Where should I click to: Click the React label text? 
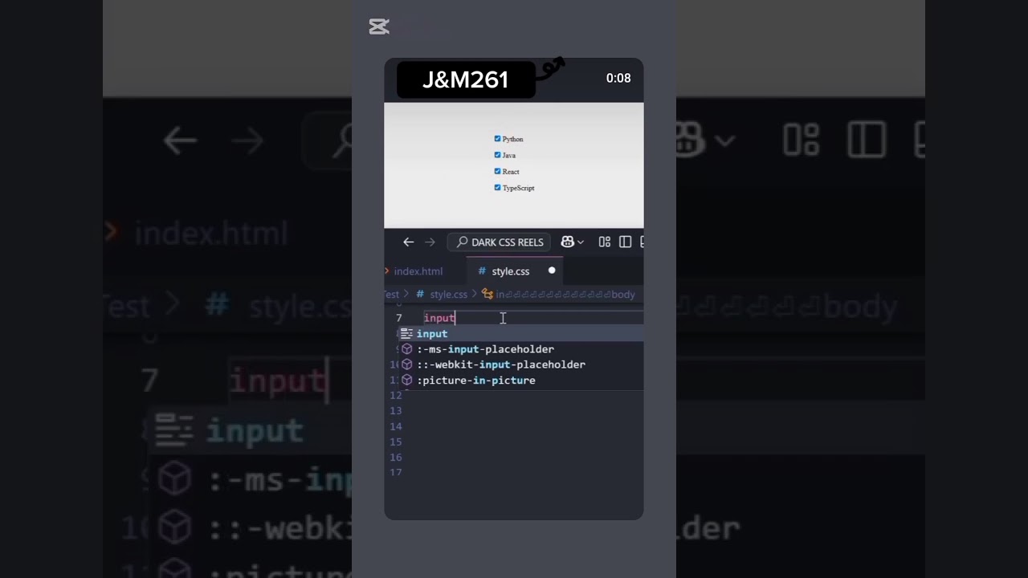(511, 172)
